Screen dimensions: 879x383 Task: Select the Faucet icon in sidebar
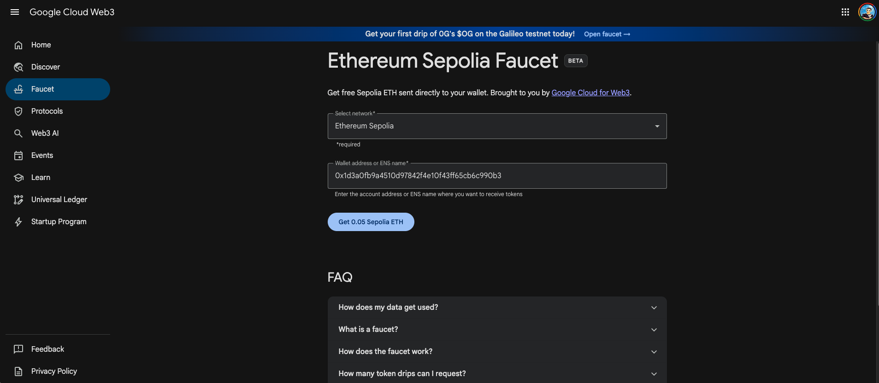(18, 89)
